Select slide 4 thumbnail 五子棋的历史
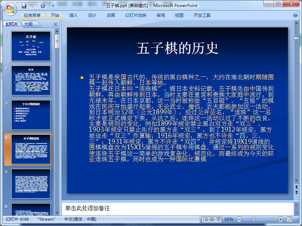The image size is (302, 226). pyautogui.click(x=31, y=149)
